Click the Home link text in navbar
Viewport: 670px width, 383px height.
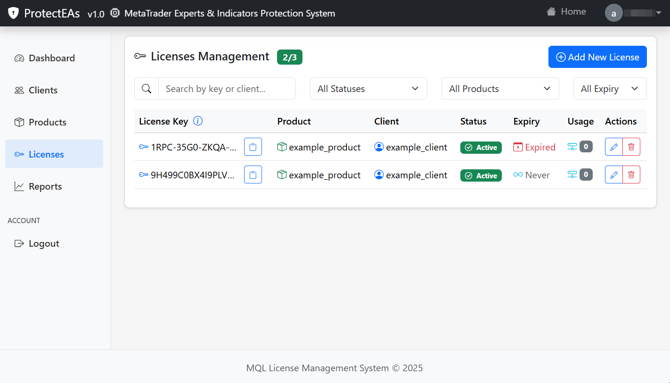point(573,12)
